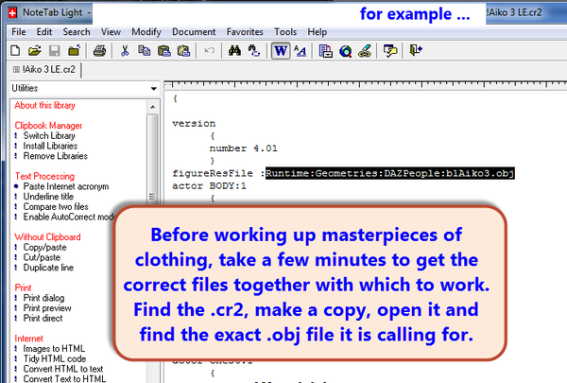The width and height of the screenshot is (567, 383).
Task: Click the editor ruler bar
Action: [x=365, y=85]
